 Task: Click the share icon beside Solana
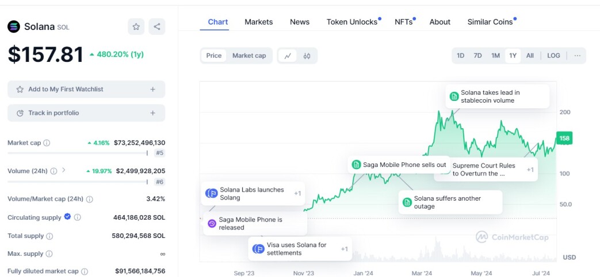157,27
